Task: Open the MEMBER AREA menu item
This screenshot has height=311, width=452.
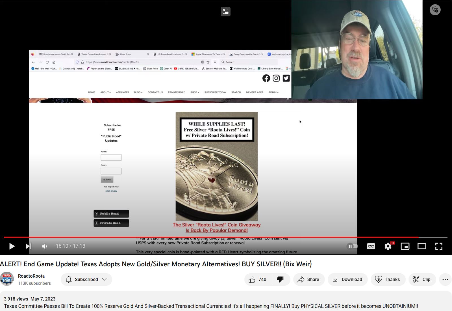Action: pyautogui.click(x=255, y=92)
